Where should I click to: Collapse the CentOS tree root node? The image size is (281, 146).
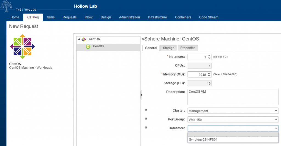tap(79, 39)
